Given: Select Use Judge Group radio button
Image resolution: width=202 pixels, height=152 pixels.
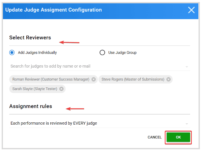Looking at the screenshot, I should (102, 53).
